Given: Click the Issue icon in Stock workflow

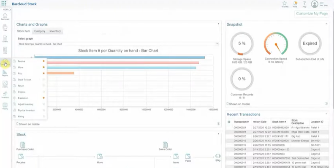Looking at the screenshot, I should [176, 157].
